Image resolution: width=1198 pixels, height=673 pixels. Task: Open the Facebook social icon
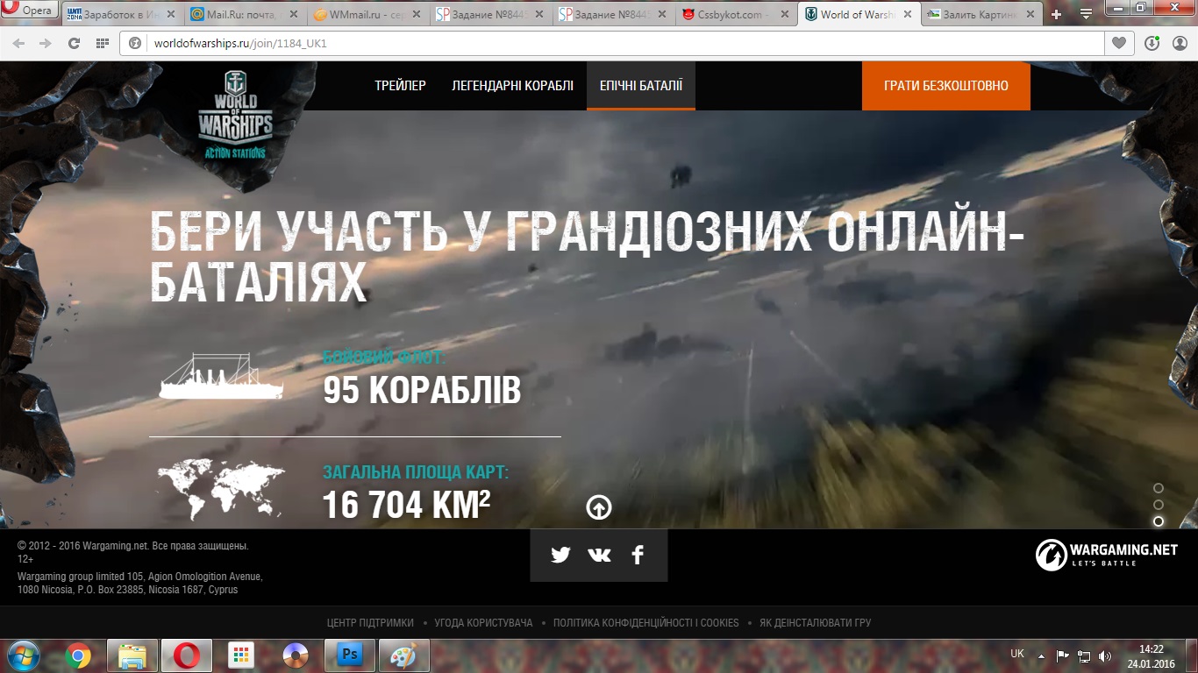[x=638, y=555]
